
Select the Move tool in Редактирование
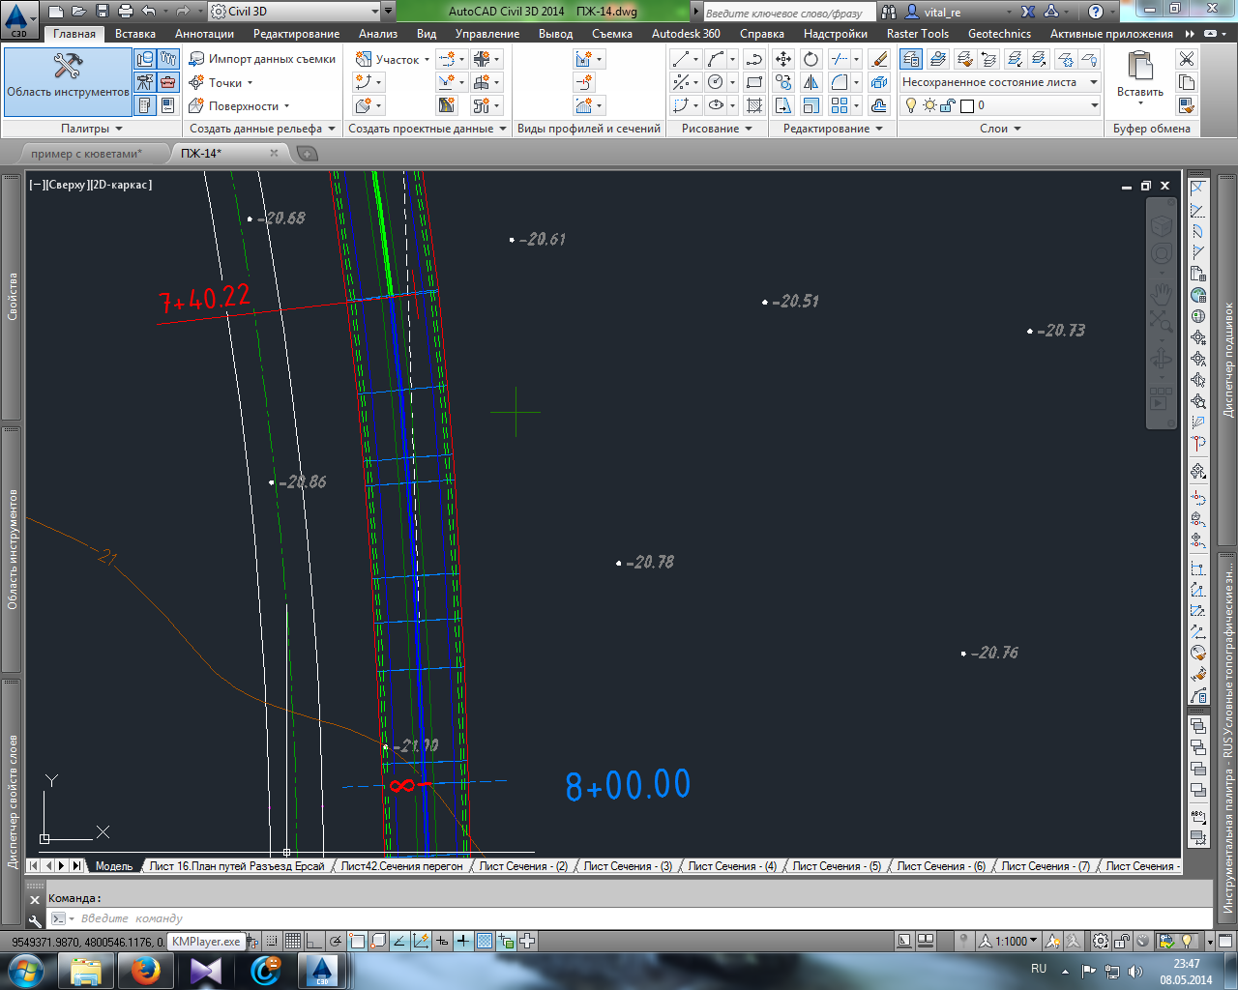pyautogui.click(x=783, y=59)
